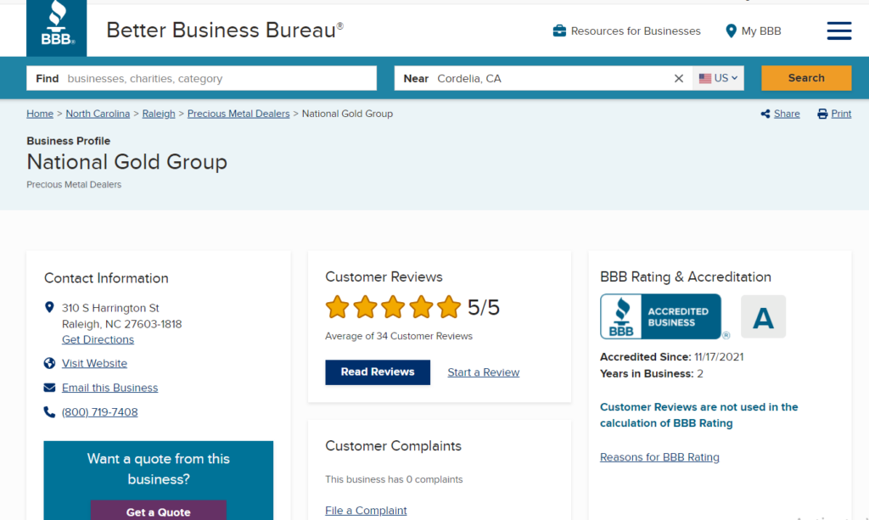The width and height of the screenshot is (869, 520).
Task: Click the phone icon beside the number
Action: pos(49,412)
